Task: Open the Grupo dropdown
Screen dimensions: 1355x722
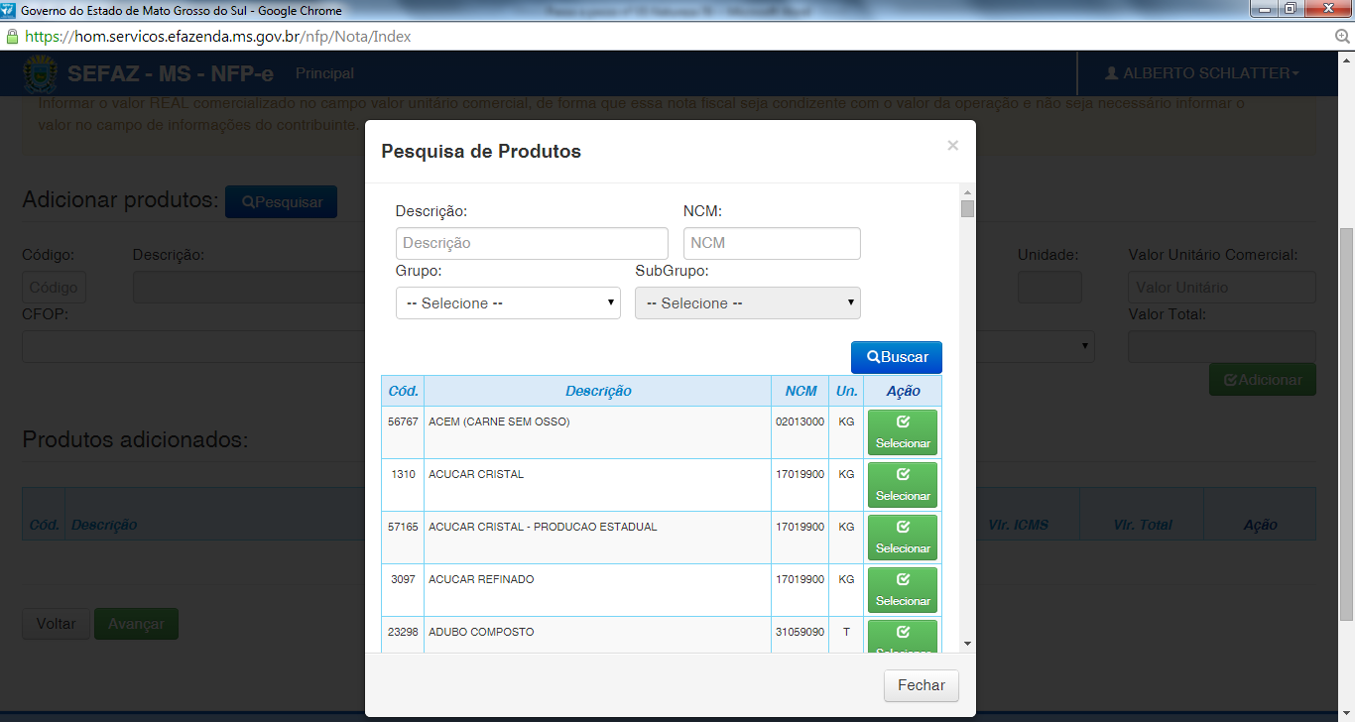Action: point(508,303)
